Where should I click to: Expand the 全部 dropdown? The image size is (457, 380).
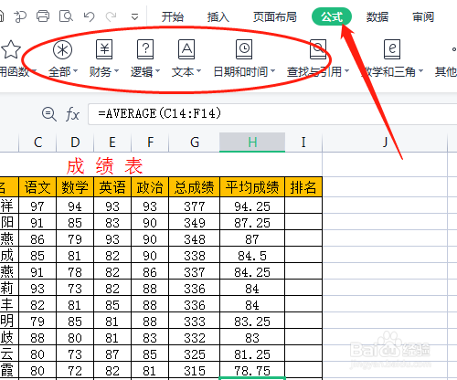(75, 71)
